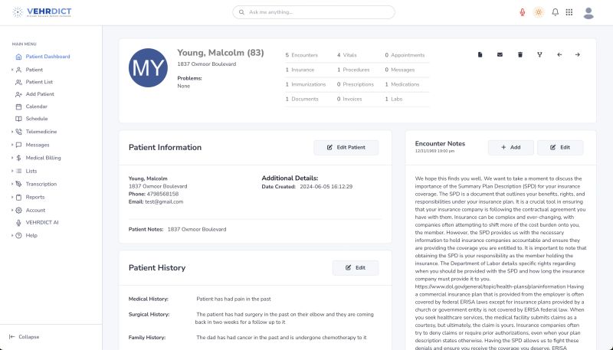The width and height of the screenshot is (613, 350).
Task: Click the envelope icon to message patient
Action: coord(500,54)
